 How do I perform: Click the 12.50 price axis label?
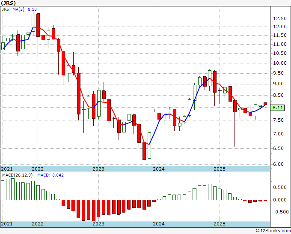(280, 18)
